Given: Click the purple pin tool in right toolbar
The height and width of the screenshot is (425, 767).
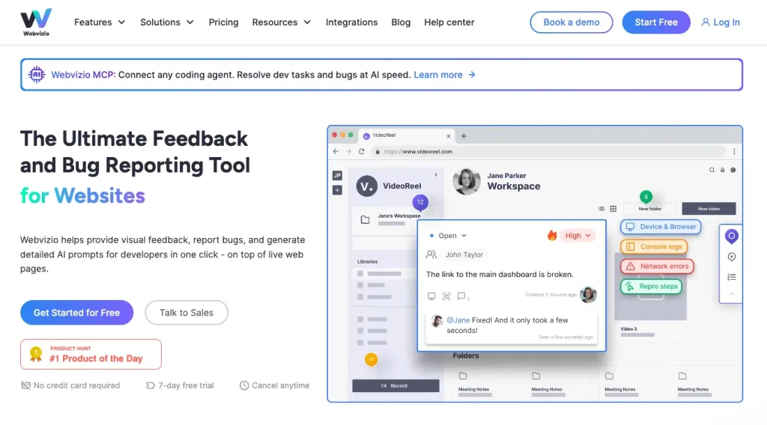Looking at the screenshot, I should (732, 236).
